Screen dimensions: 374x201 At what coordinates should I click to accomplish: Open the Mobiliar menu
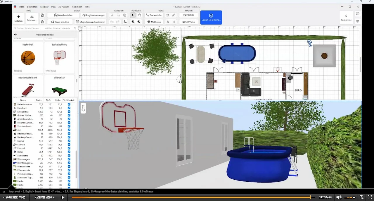coord(44,7)
